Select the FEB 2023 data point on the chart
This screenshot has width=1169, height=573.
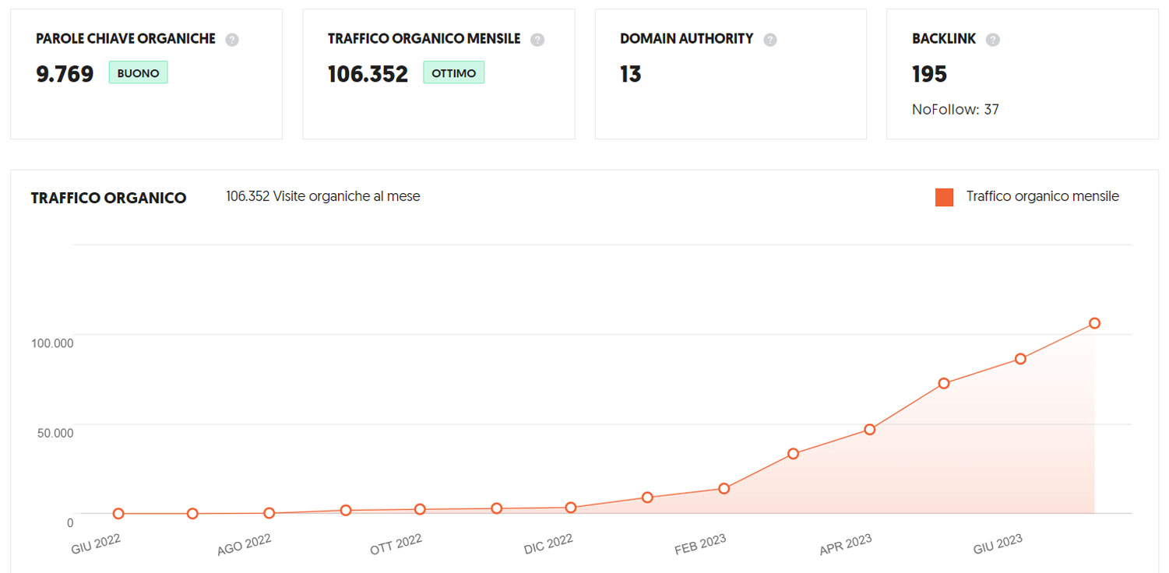tap(724, 489)
